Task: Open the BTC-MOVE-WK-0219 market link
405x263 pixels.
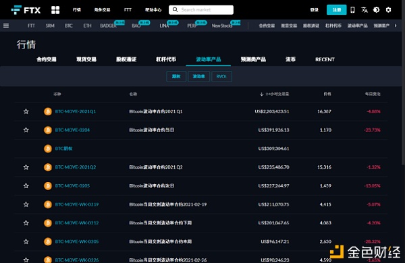Action: pyautogui.click(x=77, y=204)
